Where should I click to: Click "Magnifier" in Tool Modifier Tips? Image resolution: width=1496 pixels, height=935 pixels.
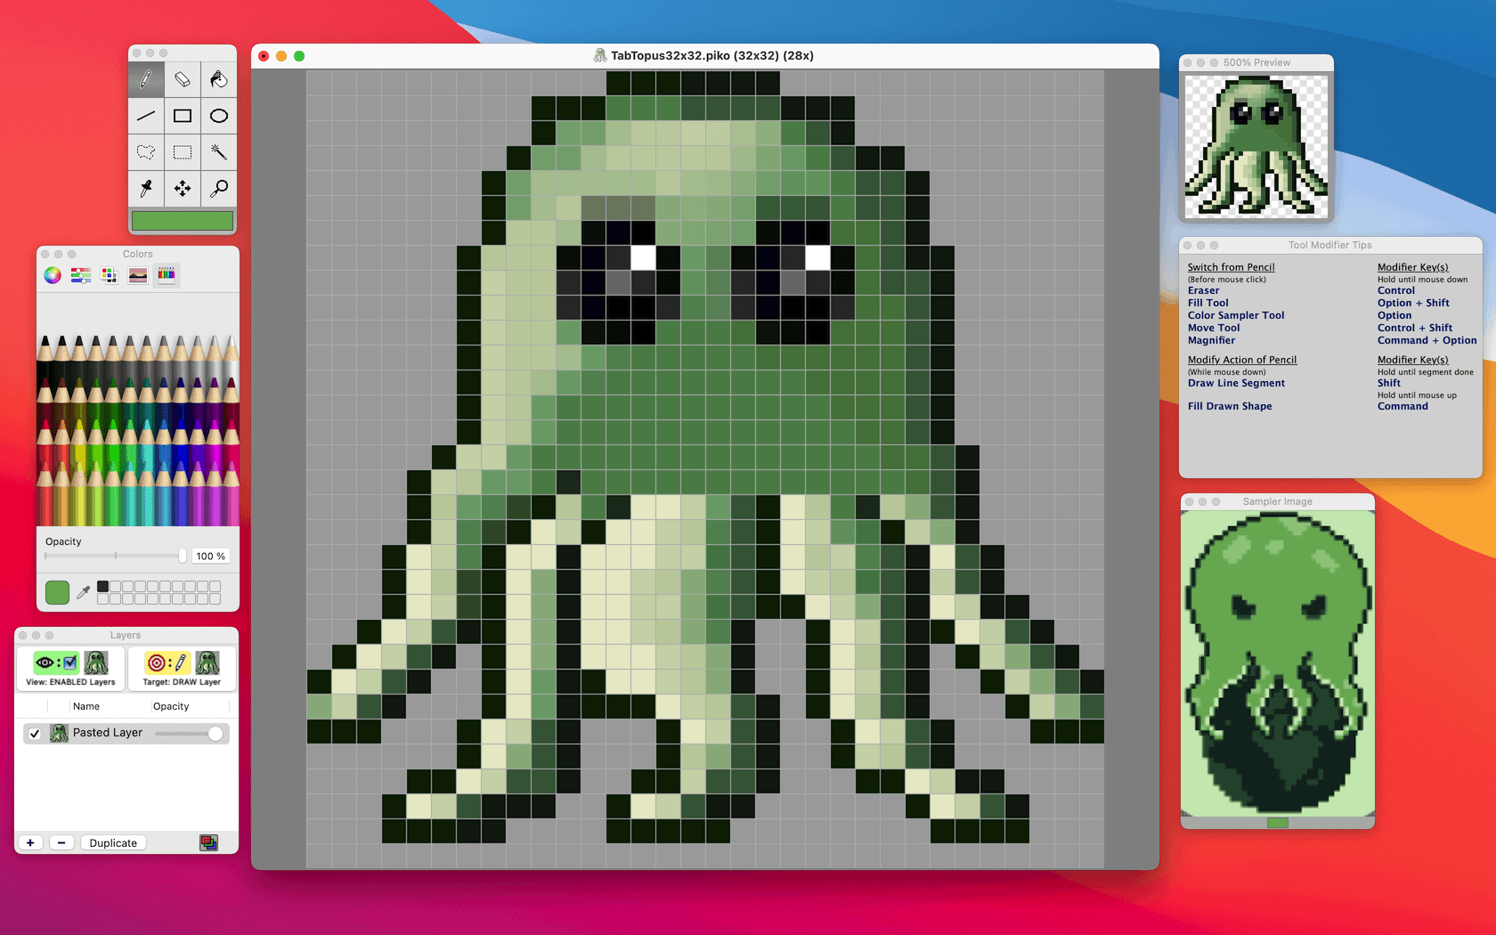(1211, 340)
